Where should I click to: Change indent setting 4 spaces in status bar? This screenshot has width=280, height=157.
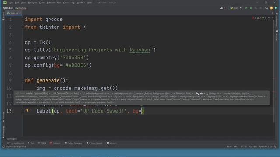[x=252, y=147]
